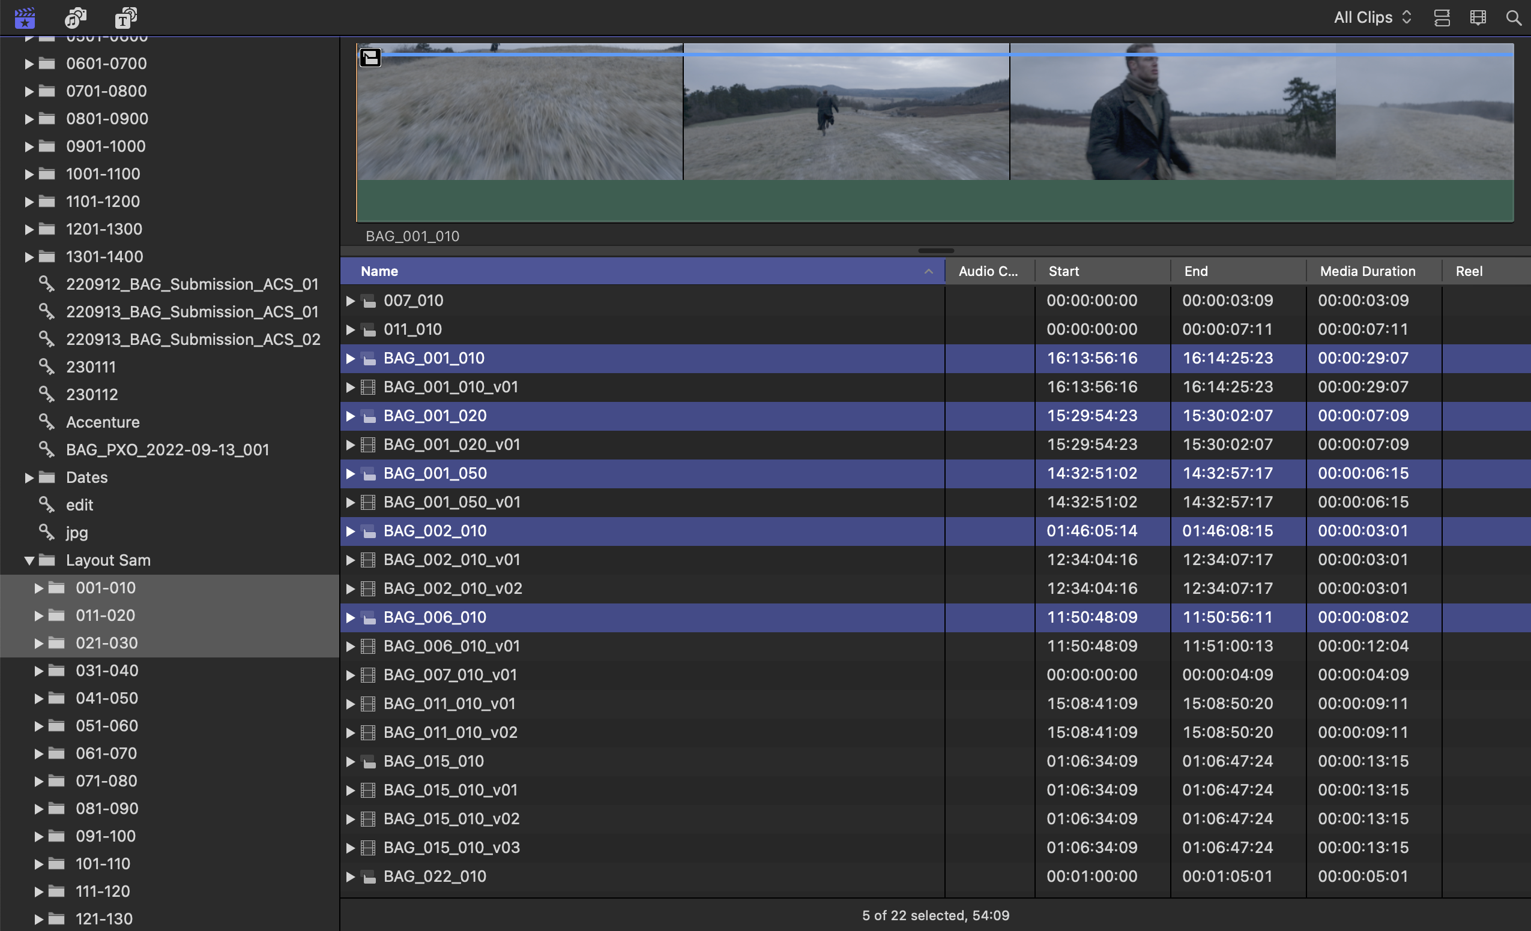The image size is (1531, 931).
Task: Select the BAG_006_010_v01 clip row
Action: coord(450,646)
